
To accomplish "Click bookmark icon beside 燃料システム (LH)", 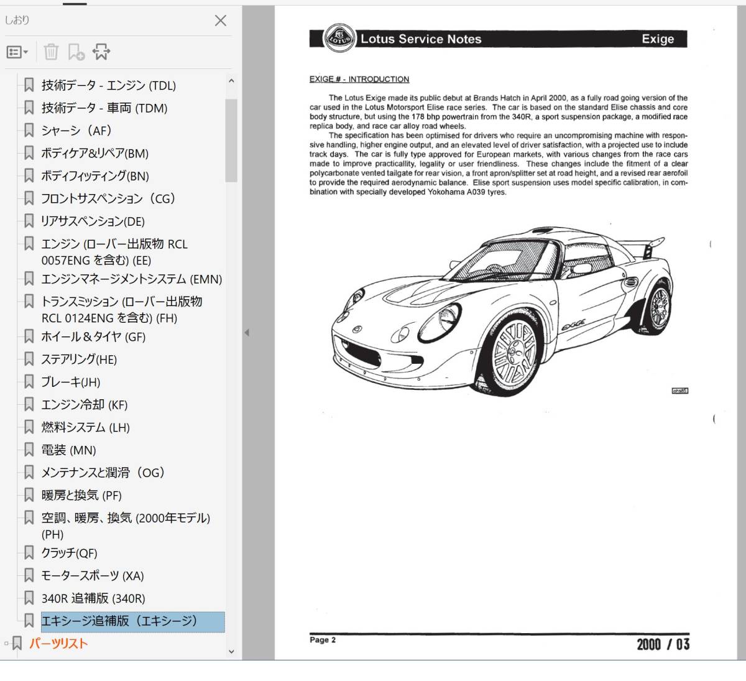I will click(x=29, y=427).
